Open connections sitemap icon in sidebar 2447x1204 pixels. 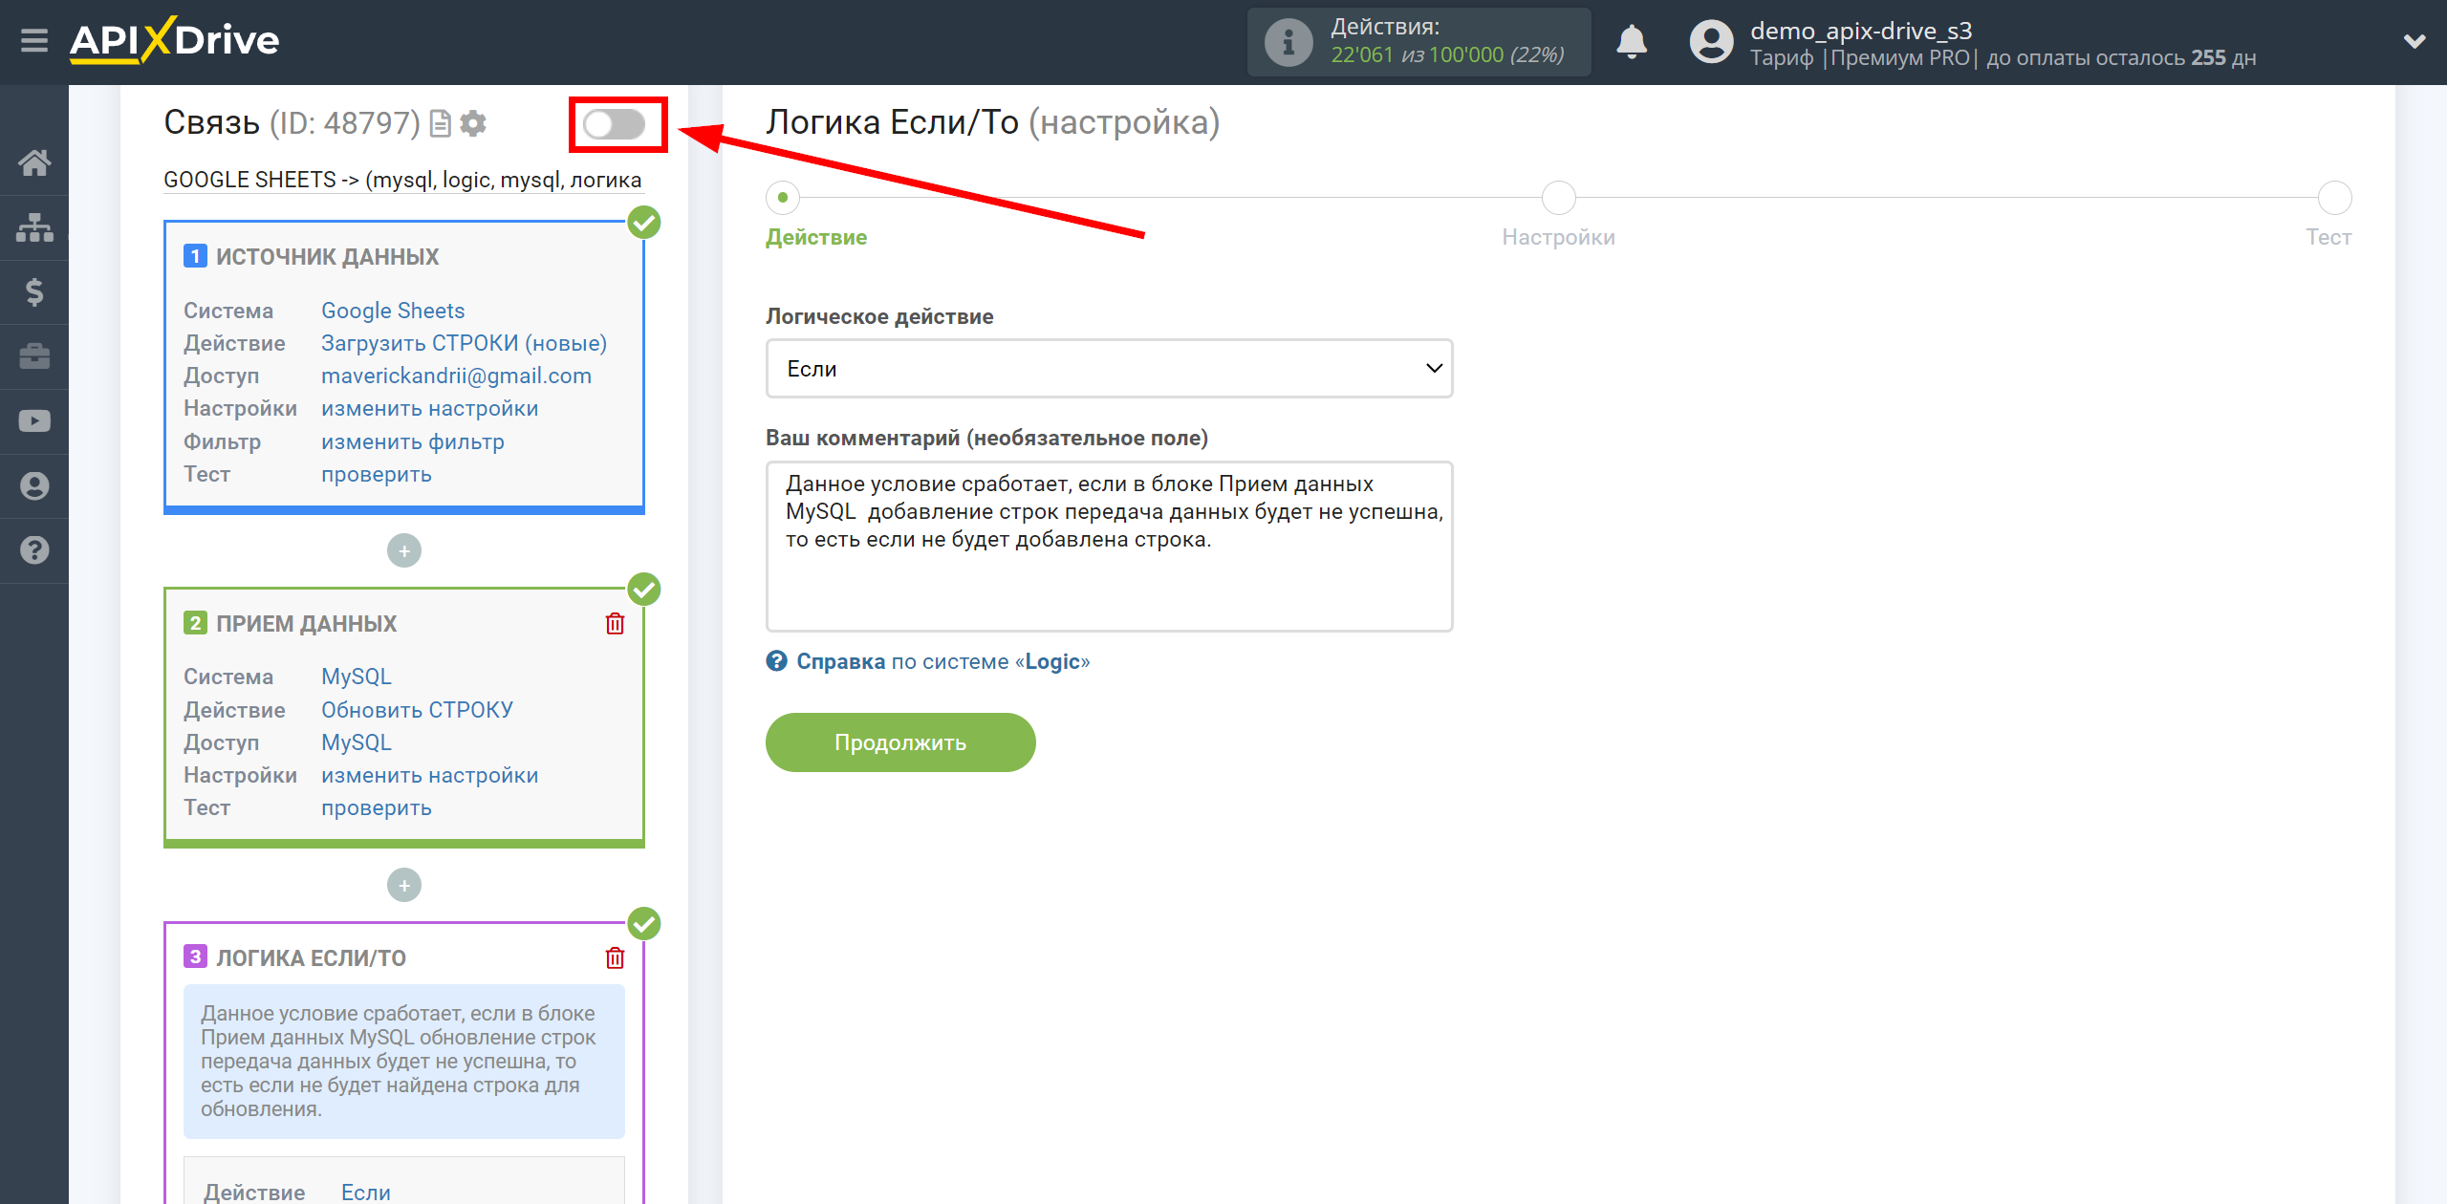click(34, 227)
